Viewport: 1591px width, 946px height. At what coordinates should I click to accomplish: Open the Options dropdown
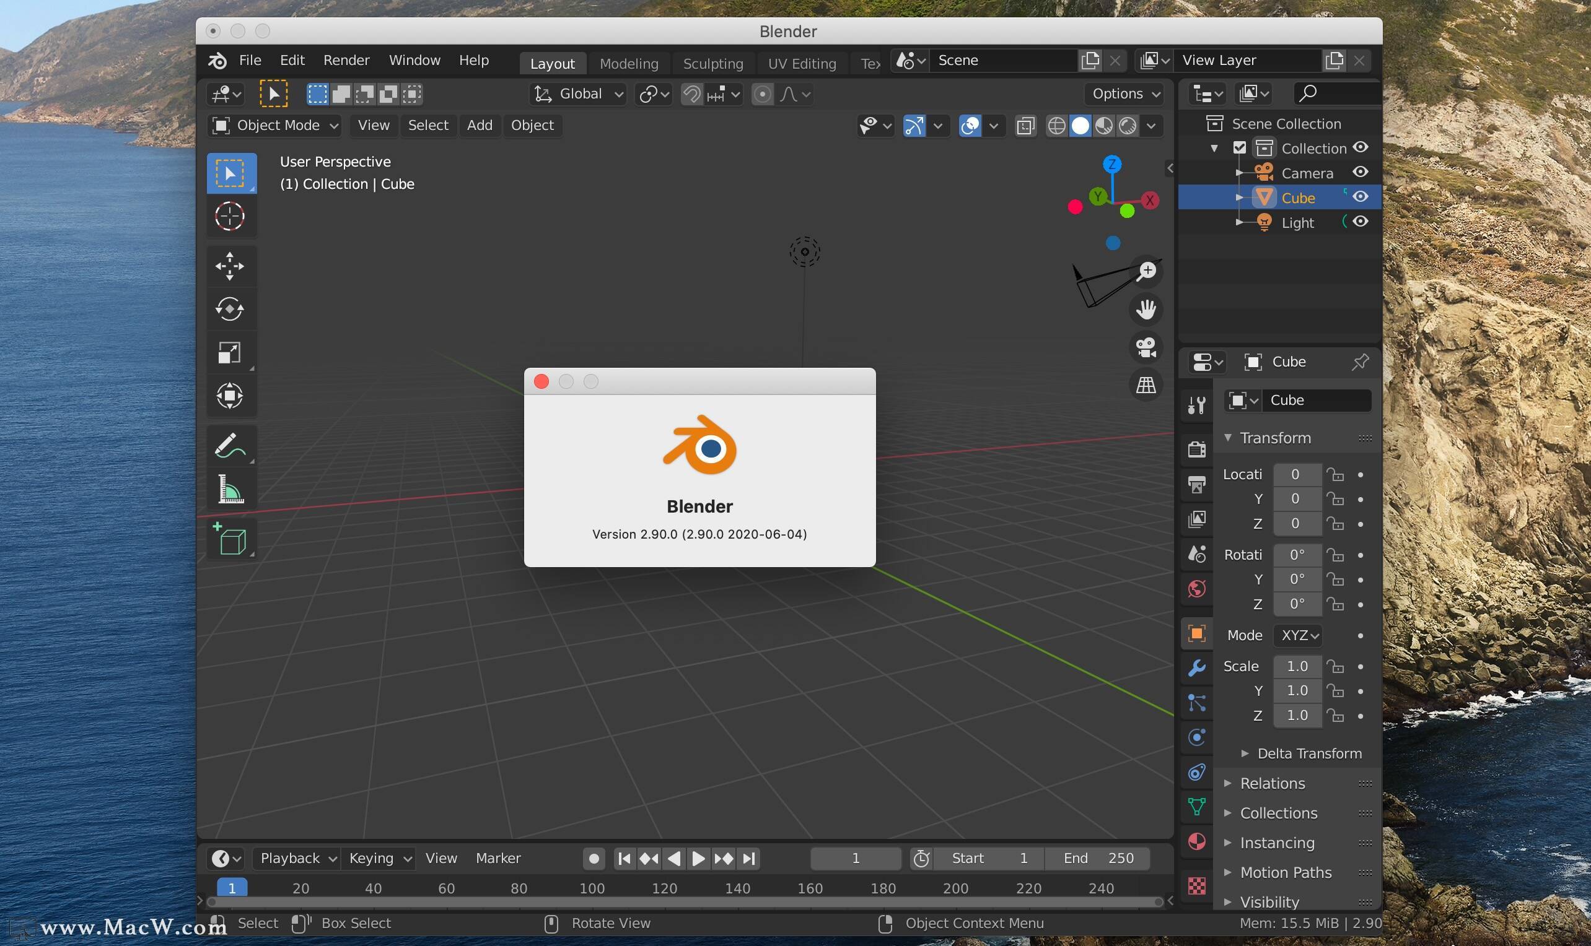click(1125, 94)
